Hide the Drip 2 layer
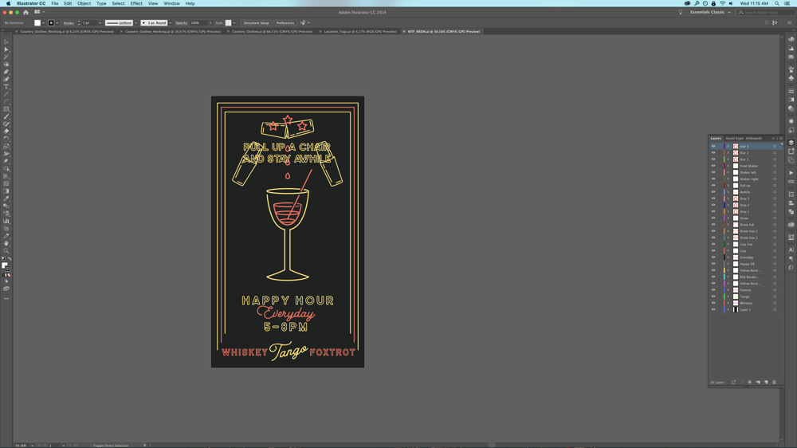 coord(713,205)
